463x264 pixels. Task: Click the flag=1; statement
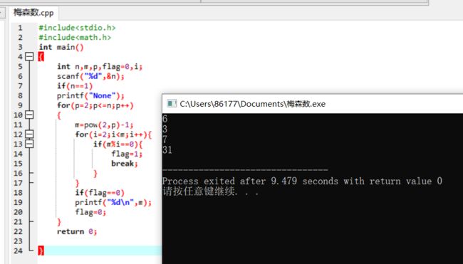pyautogui.click(x=127, y=154)
